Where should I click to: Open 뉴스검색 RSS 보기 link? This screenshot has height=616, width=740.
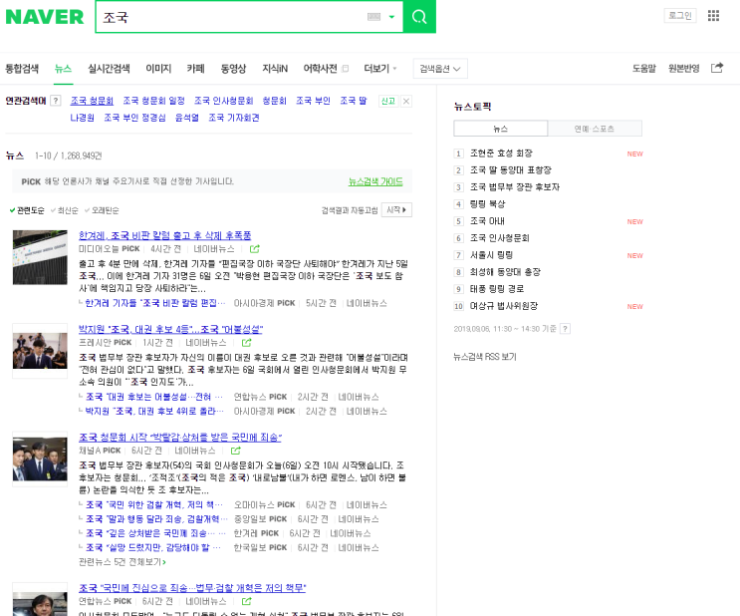485,357
